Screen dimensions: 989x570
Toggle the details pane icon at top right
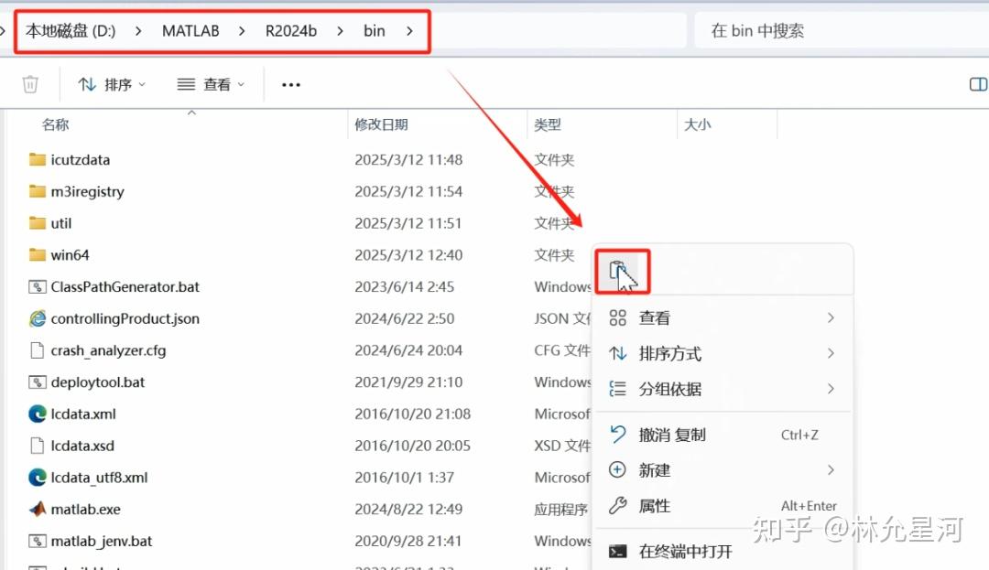click(x=977, y=83)
